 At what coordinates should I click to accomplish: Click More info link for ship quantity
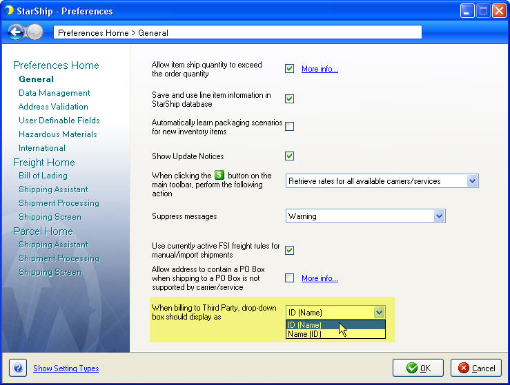point(320,69)
